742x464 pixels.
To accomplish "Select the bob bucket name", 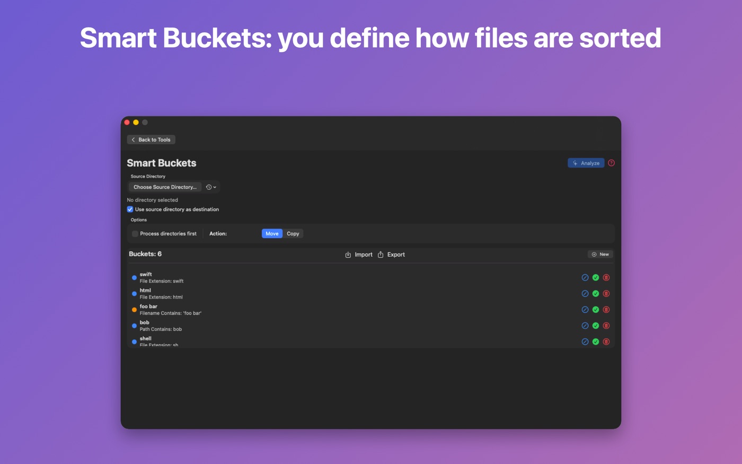I will click(x=144, y=322).
